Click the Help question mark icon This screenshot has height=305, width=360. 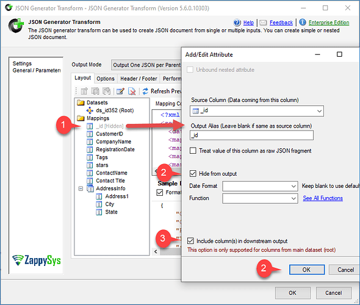click(237, 23)
